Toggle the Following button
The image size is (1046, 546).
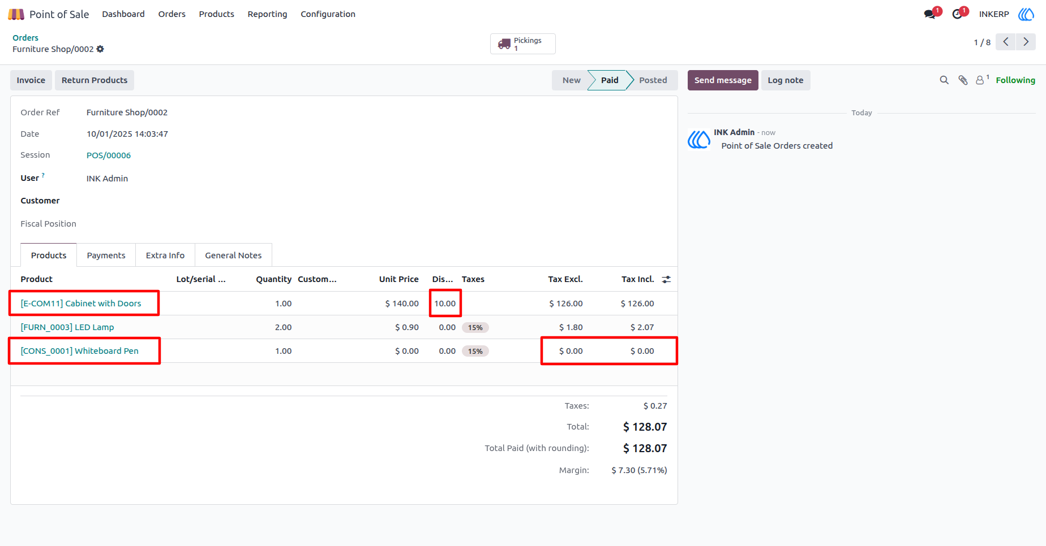1015,80
